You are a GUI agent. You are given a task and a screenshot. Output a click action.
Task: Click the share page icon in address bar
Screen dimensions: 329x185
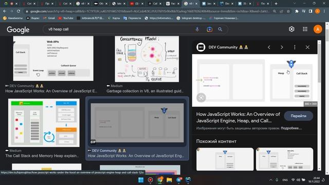click(281, 11)
